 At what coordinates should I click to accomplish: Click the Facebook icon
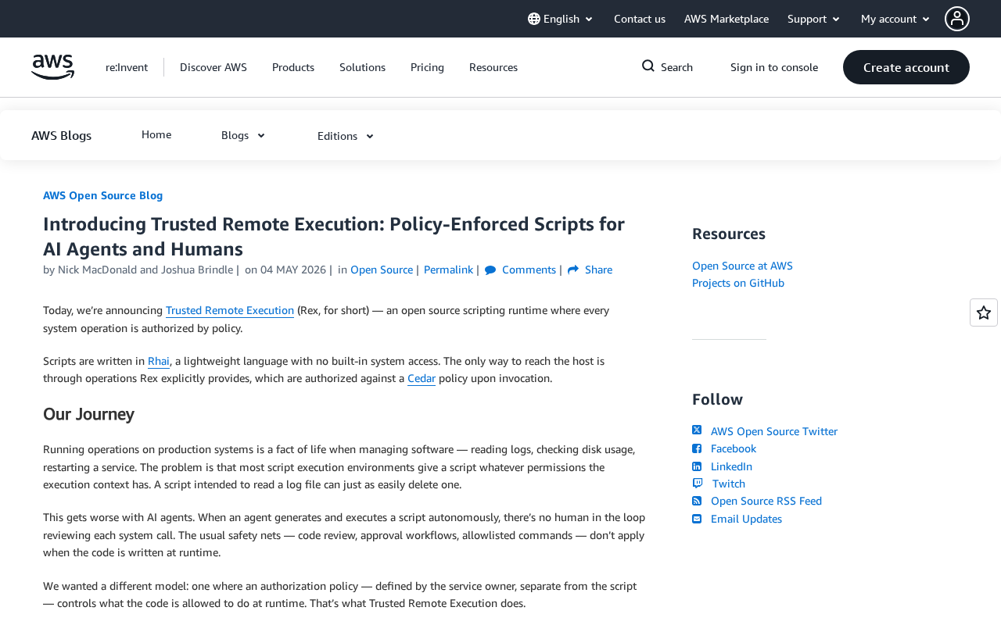click(697, 448)
